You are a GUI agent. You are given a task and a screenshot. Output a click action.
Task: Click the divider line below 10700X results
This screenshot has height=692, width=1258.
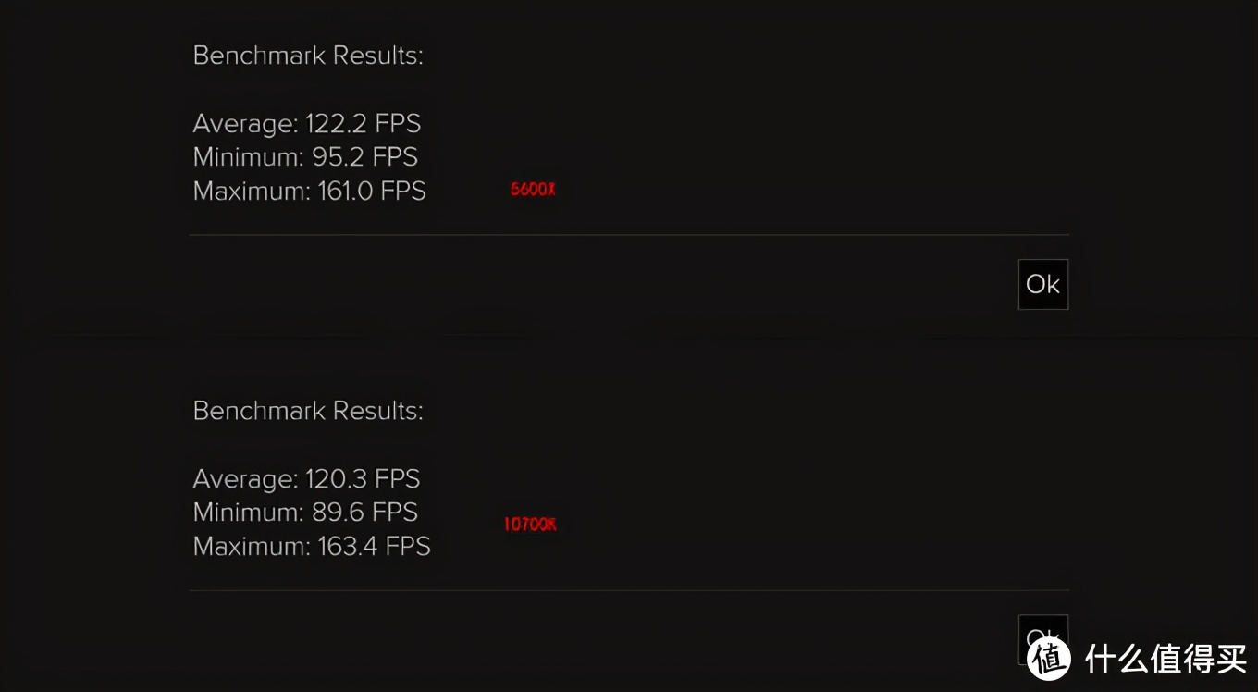point(629,590)
